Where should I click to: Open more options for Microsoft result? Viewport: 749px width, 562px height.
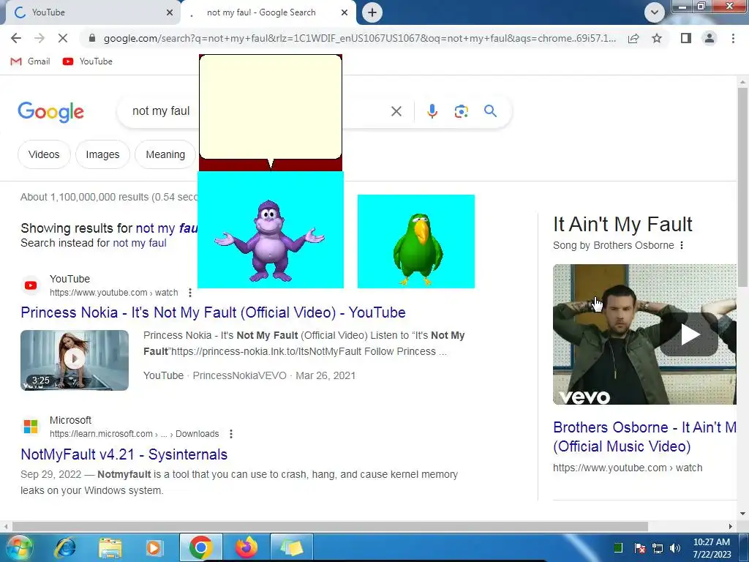230,434
